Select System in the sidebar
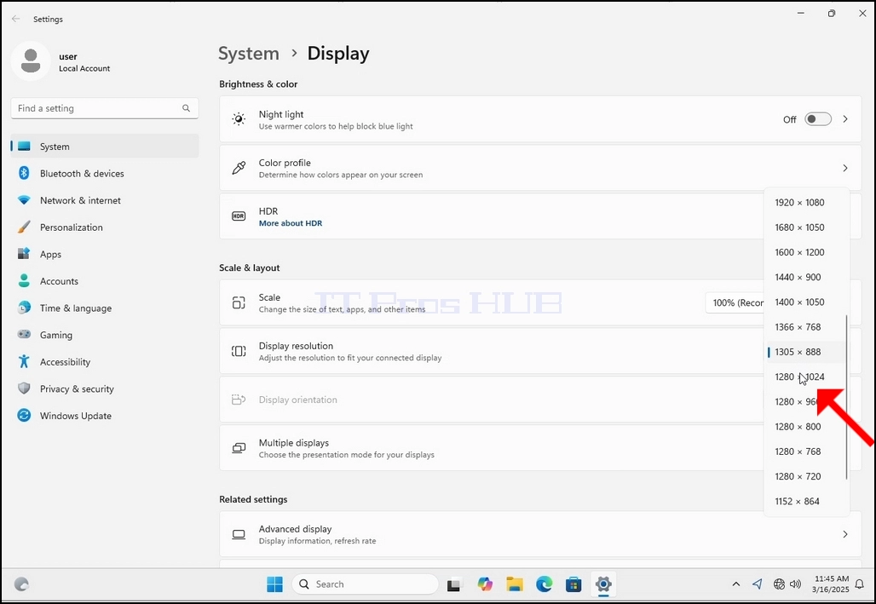Viewport: 876px width, 604px height. coord(105,147)
